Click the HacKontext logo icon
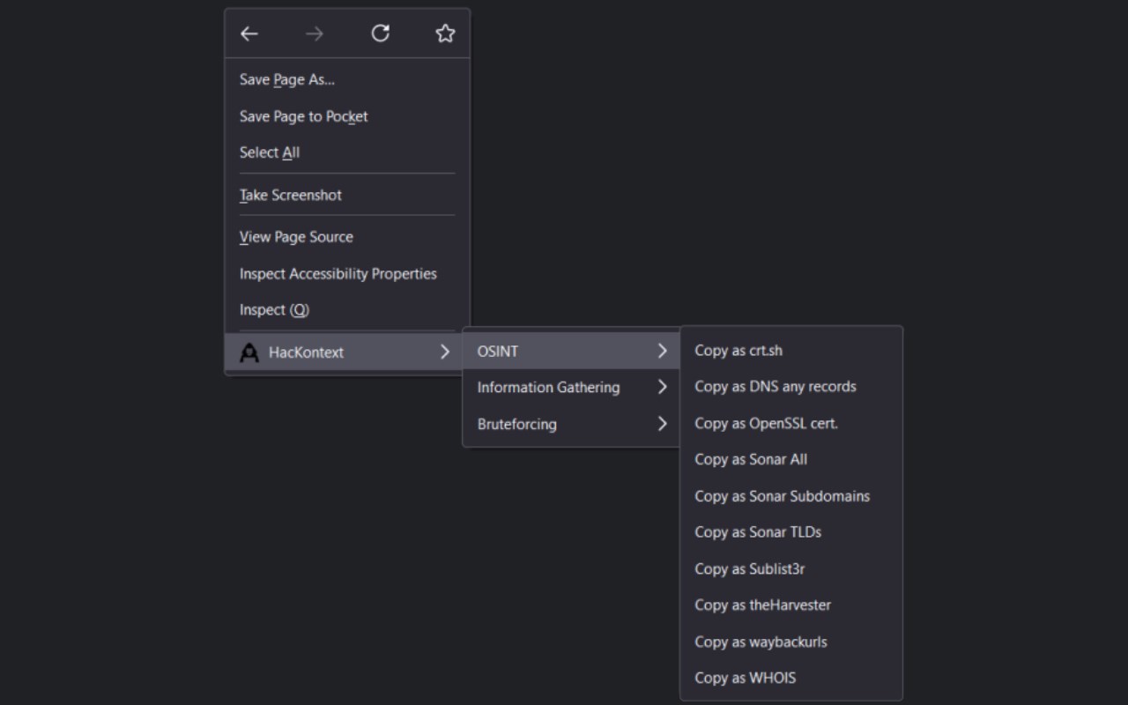This screenshot has width=1128, height=705. (249, 352)
